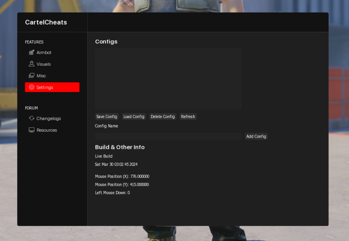The height and width of the screenshot is (241, 349).
Task: Click the Visuals person silhouette icon
Action: tap(32, 64)
